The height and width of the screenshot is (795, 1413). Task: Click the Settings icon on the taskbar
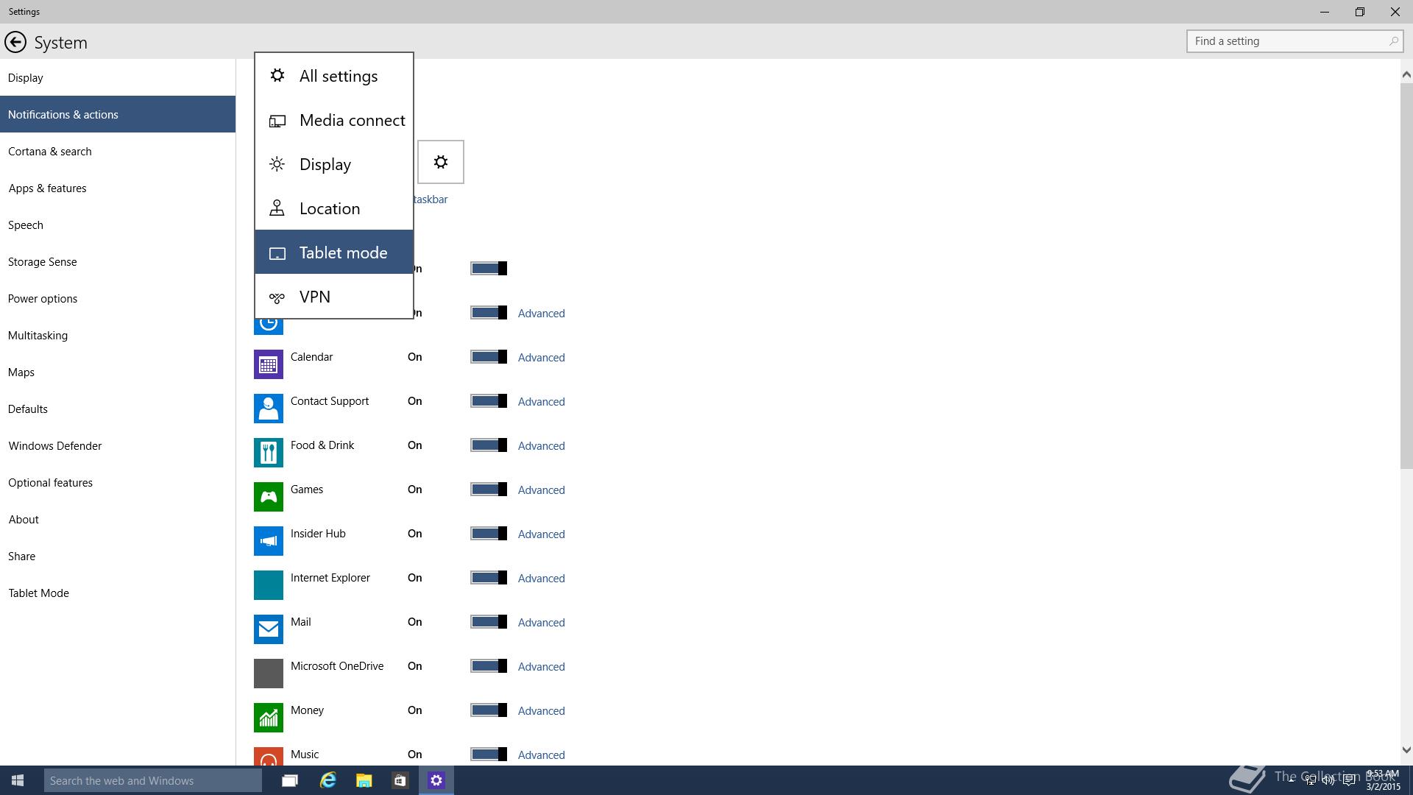(x=436, y=780)
